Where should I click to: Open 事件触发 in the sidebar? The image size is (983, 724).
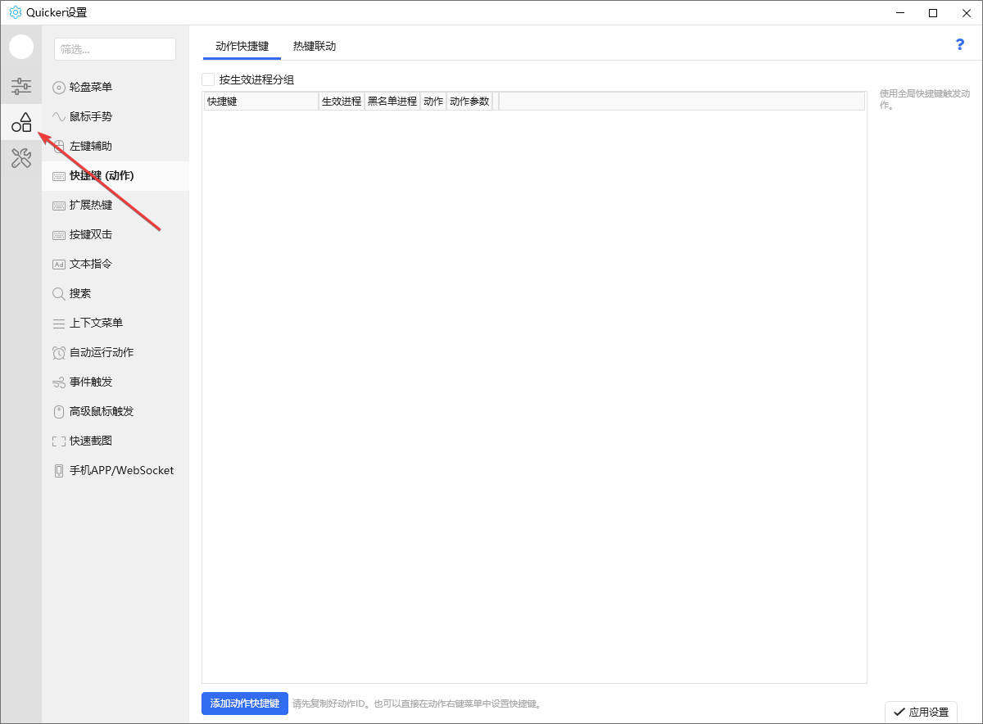[90, 382]
